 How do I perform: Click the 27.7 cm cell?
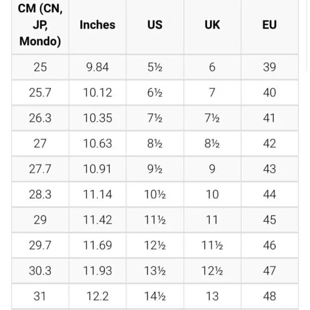point(40,169)
